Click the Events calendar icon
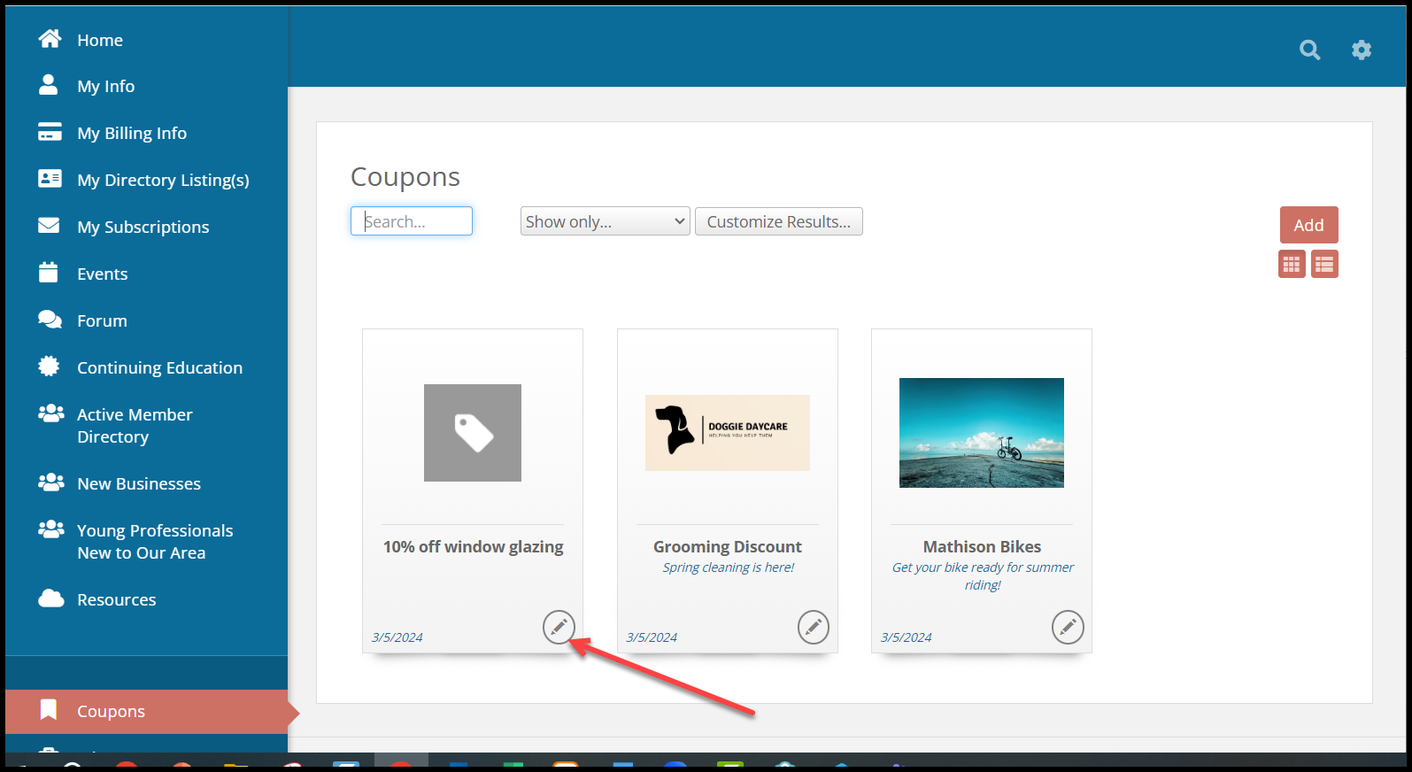1412x772 pixels. click(49, 273)
